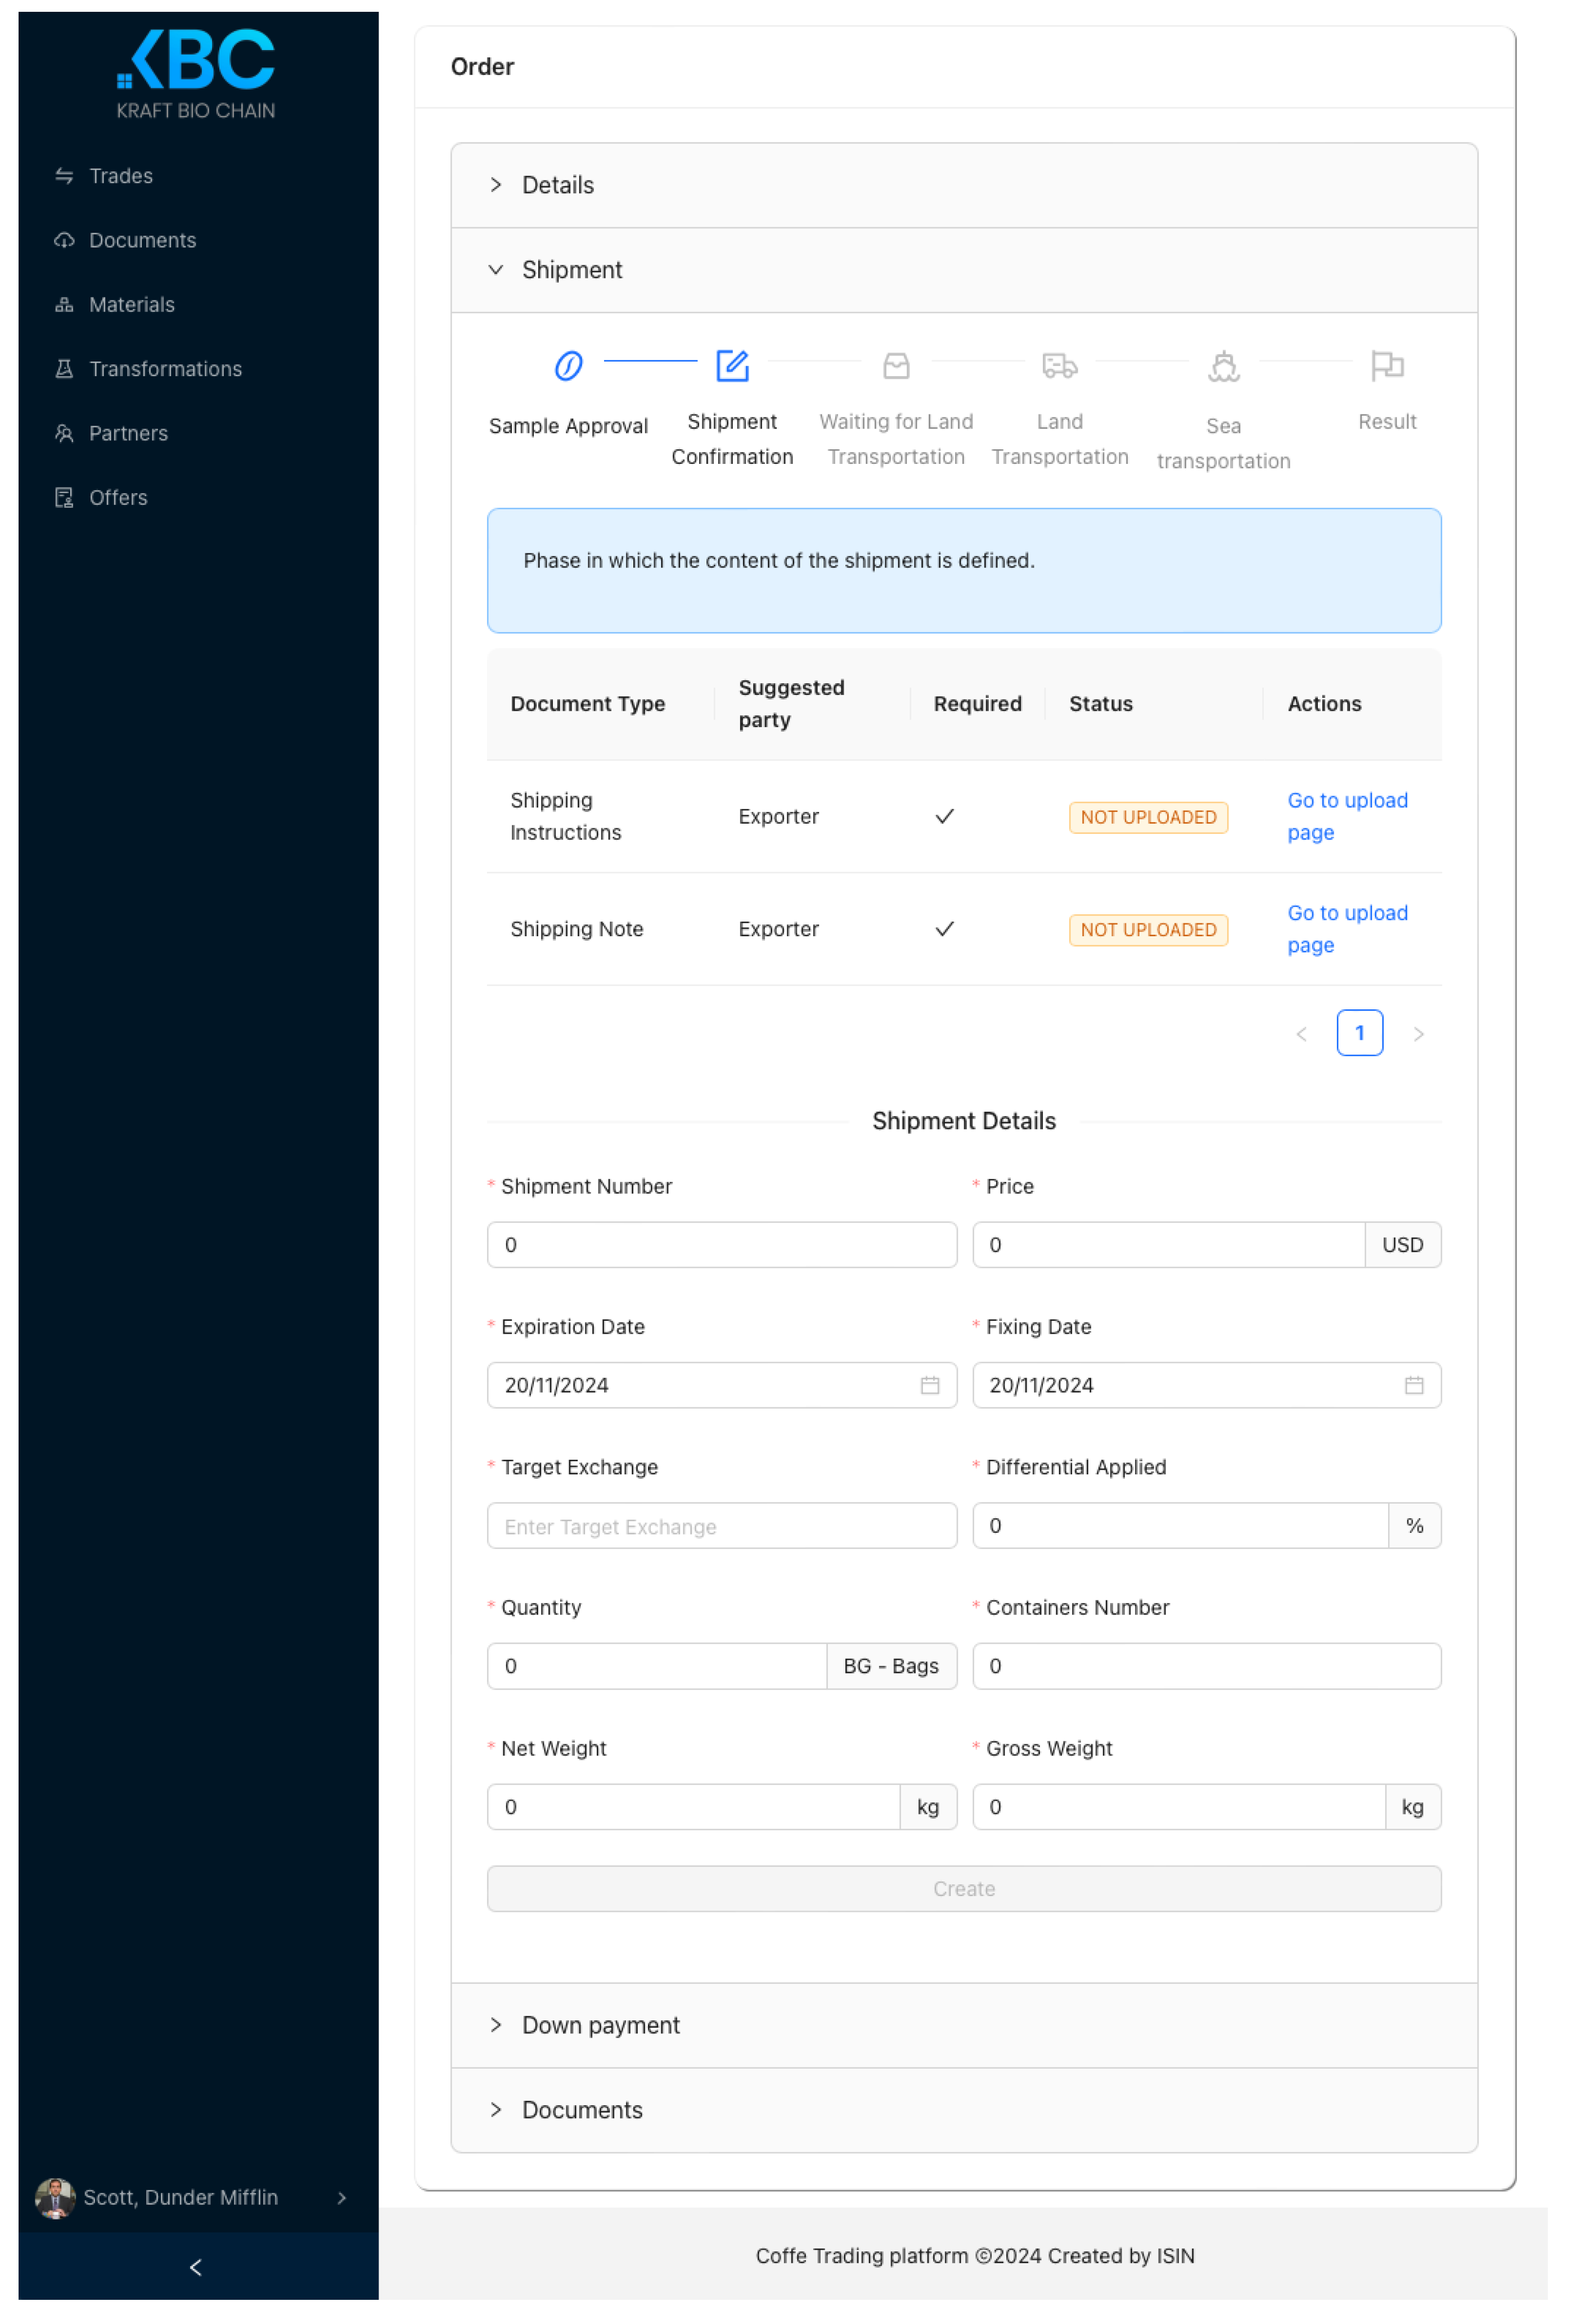Click the Net Weight field
Screen dimensions: 1576x2324
(x=694, y=1807)
